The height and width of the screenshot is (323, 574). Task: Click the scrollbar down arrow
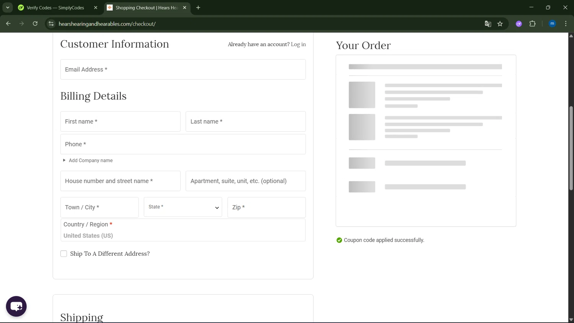[571, 320]
